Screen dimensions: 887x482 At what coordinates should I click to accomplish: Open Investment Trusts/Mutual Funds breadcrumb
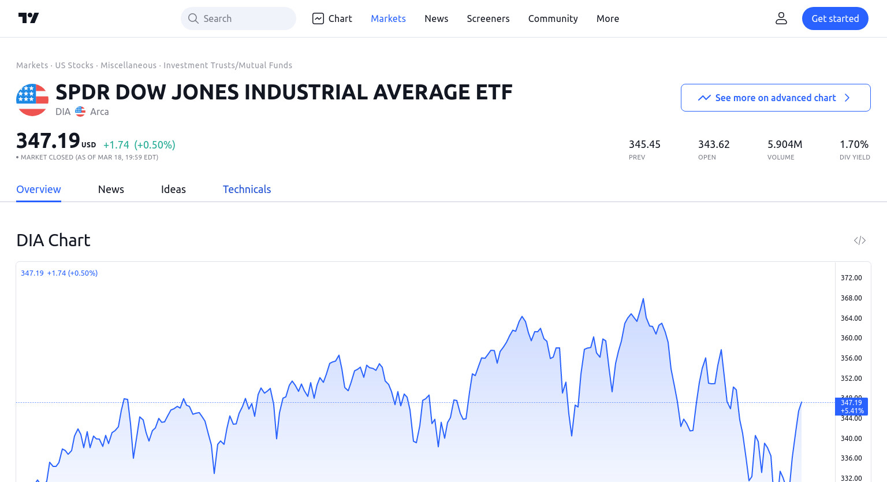tap(228, 65)
